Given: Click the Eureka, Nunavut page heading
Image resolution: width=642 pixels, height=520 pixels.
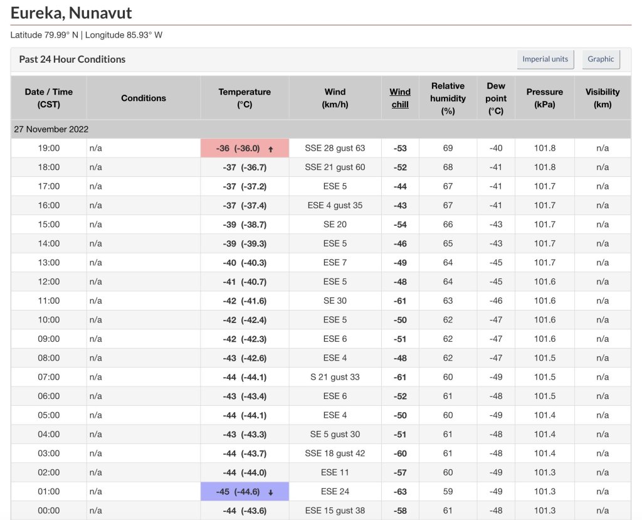Looking at the screenshot, I should pyautogui.click(x=71, y=13).
